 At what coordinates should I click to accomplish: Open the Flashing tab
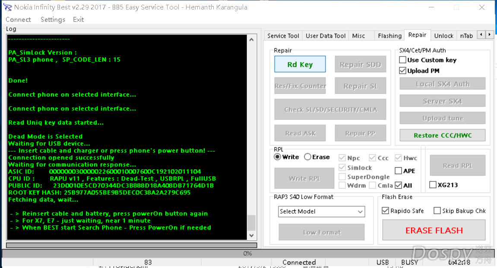click(x=389, y=36)
